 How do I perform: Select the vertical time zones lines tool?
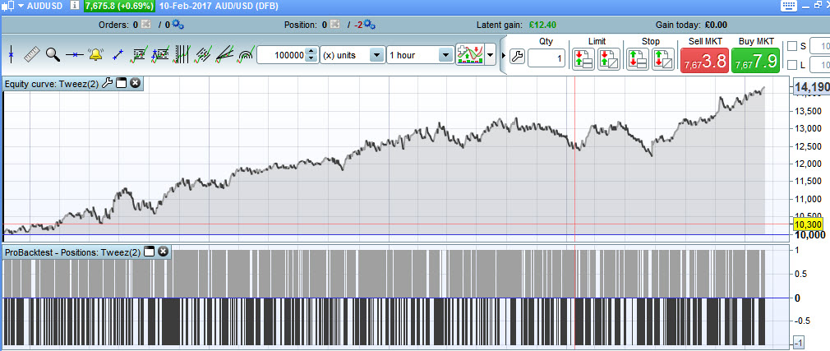(182, 54)
